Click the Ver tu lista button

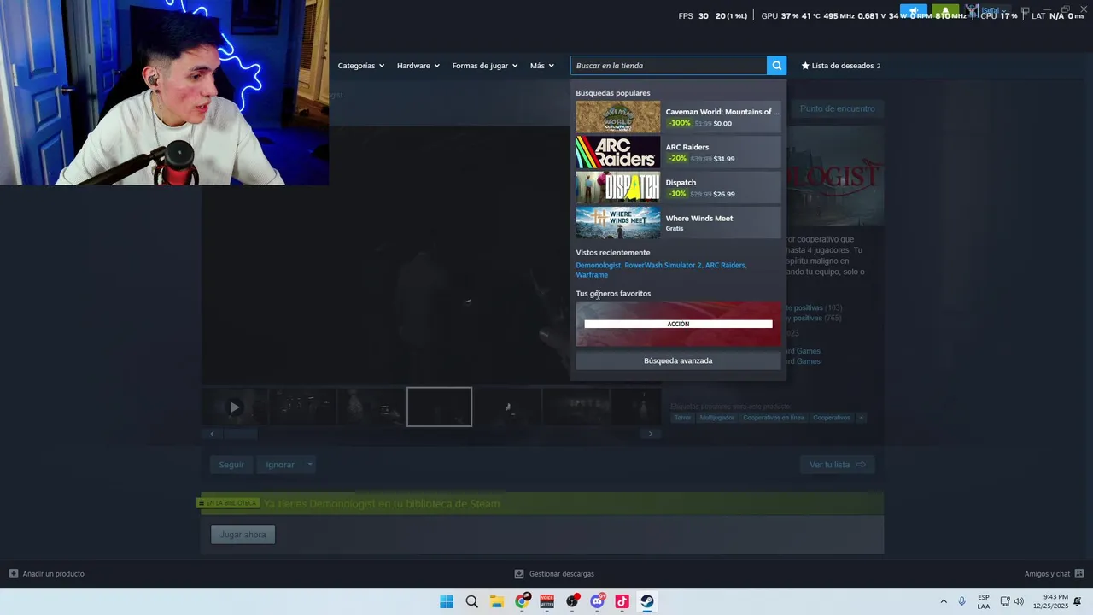(837, 465)
